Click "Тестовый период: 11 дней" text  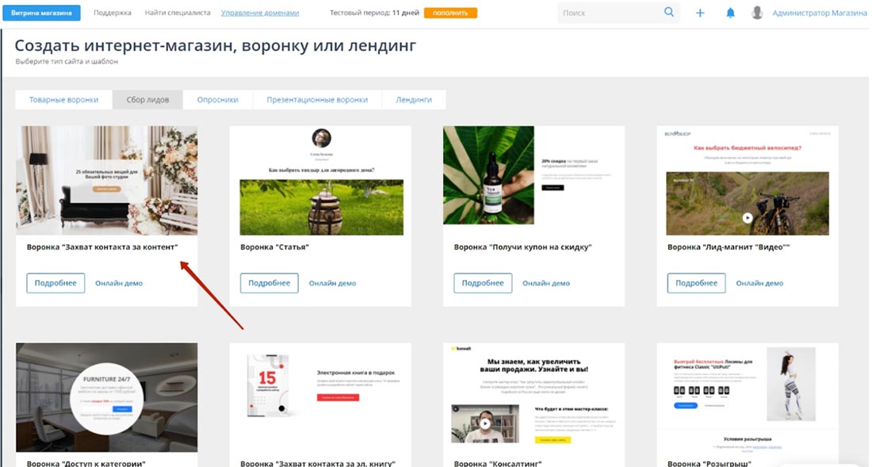pyautogui.click(x=374, y=13)
